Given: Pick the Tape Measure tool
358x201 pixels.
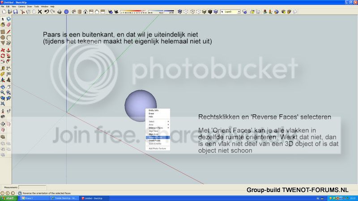Looking at the screenshot, I should point(3,69).
